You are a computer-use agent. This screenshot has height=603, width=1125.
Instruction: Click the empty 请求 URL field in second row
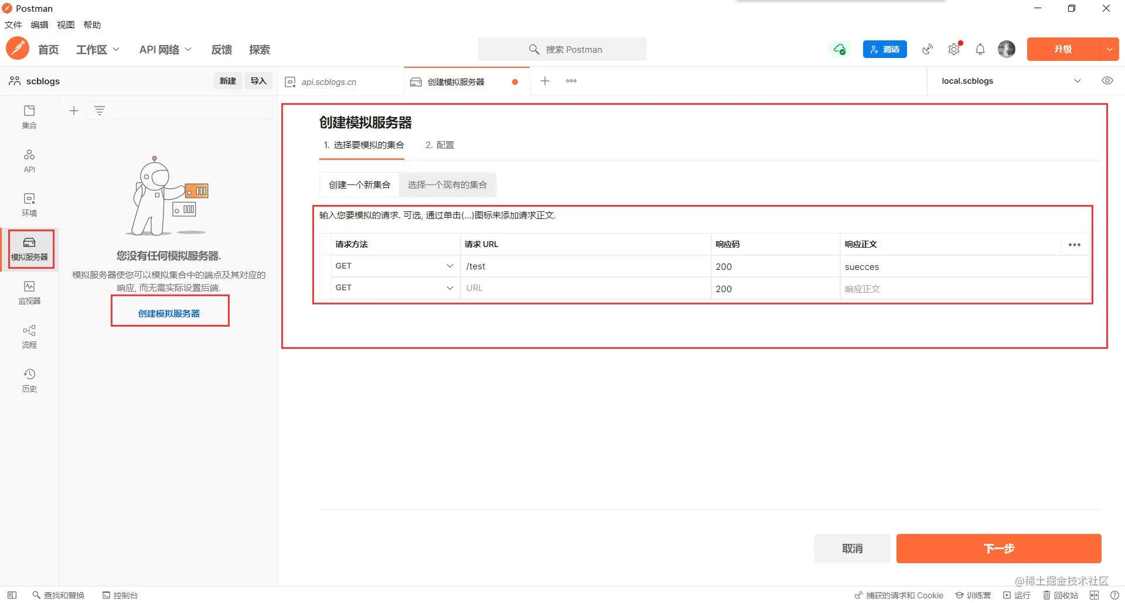[586, 288]
